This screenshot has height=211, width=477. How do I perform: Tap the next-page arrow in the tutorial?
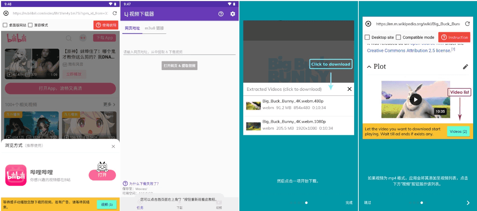click(468, 203)
